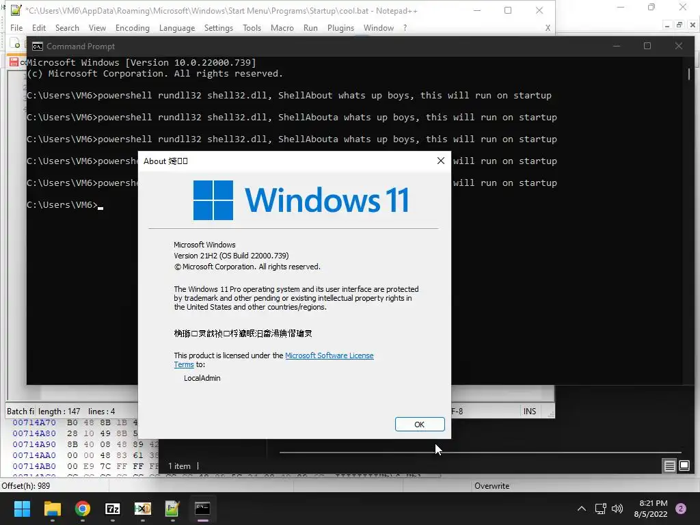Click hex editor offset 00714AA0
The image size is (700, 525).
click(x=34, y=455)
